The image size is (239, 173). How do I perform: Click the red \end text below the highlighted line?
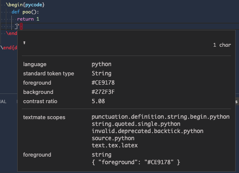pos(11,33)
